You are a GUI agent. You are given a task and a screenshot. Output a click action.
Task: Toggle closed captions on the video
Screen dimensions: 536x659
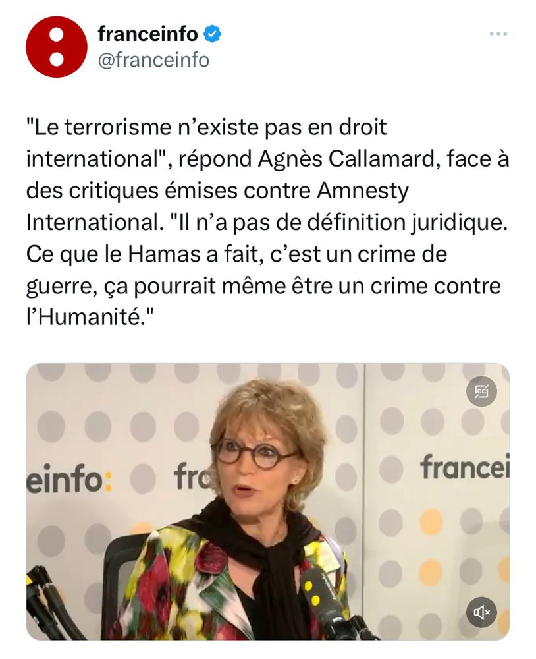click(481, 391)
